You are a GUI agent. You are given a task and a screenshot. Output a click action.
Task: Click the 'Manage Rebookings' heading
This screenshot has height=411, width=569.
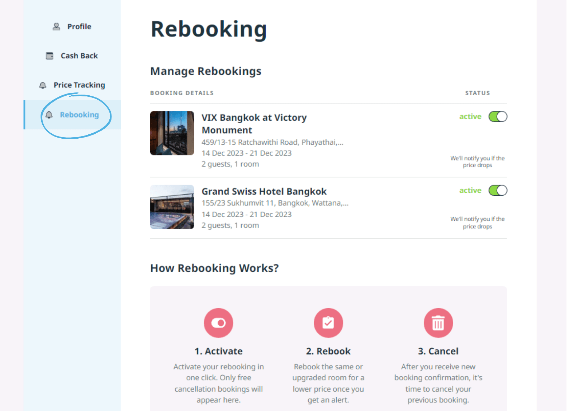(x=206, y=71)
